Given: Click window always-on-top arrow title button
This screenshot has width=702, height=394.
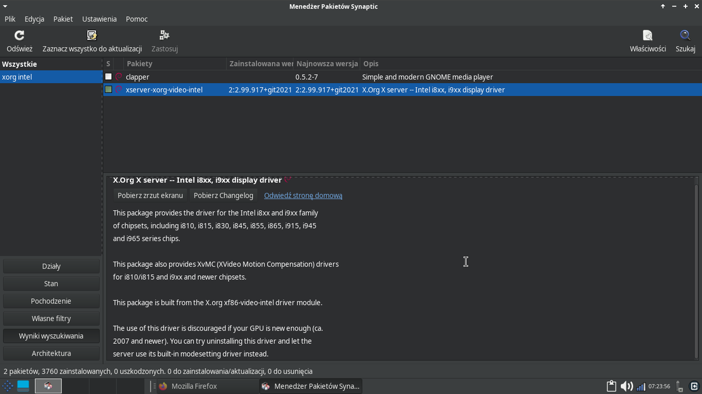Looking at the screenshot, I should pos(663,7).
